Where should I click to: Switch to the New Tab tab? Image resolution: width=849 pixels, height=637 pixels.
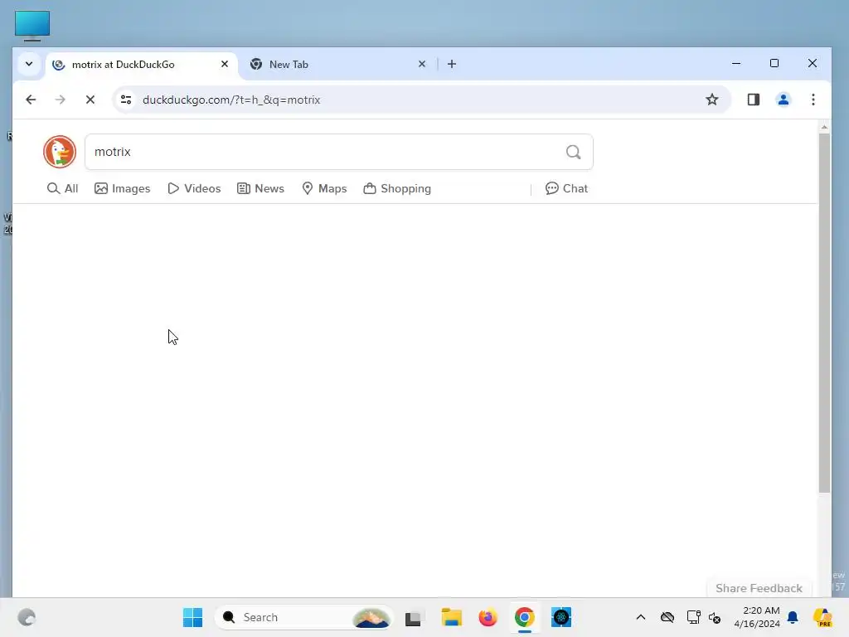(x=338, y=65)
